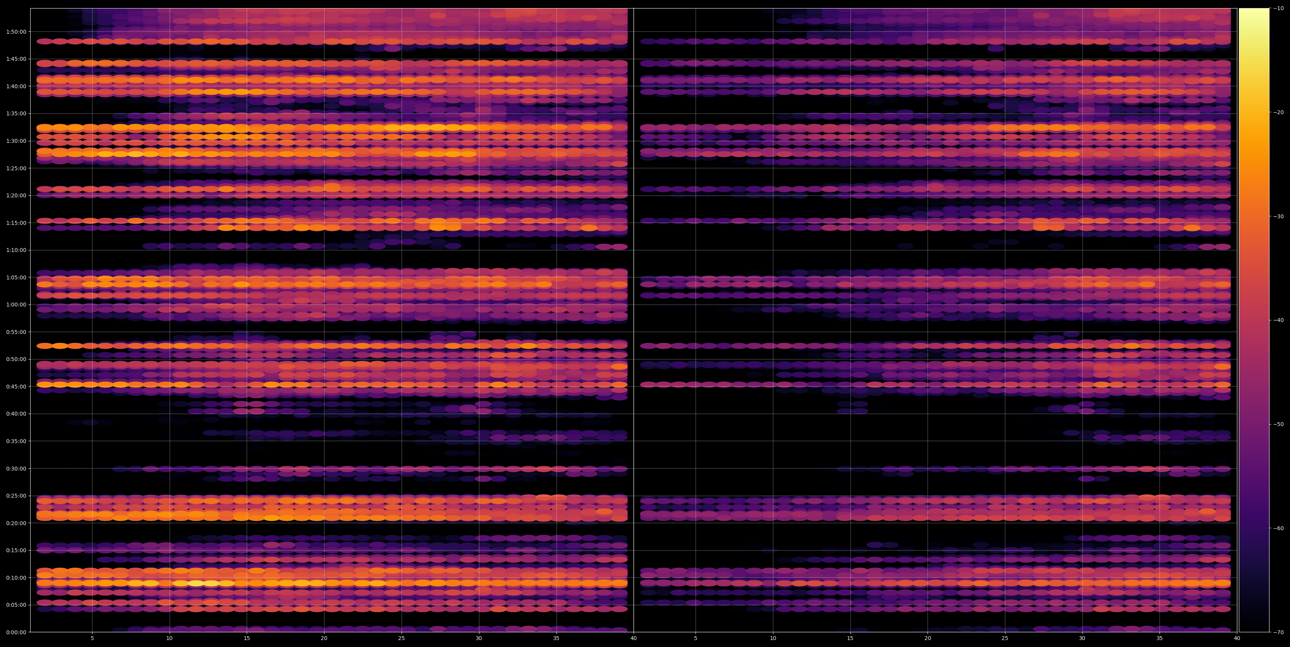Click the 1:15:00 time axis label

(16, 223)
